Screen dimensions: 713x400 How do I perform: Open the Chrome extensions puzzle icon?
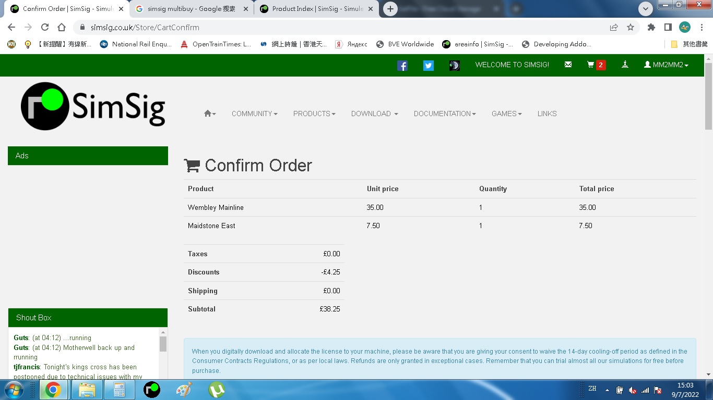(x=651, y=27)
